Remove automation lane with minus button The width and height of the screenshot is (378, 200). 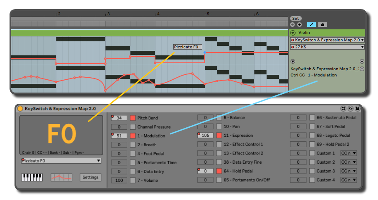(x=362, y=69)
